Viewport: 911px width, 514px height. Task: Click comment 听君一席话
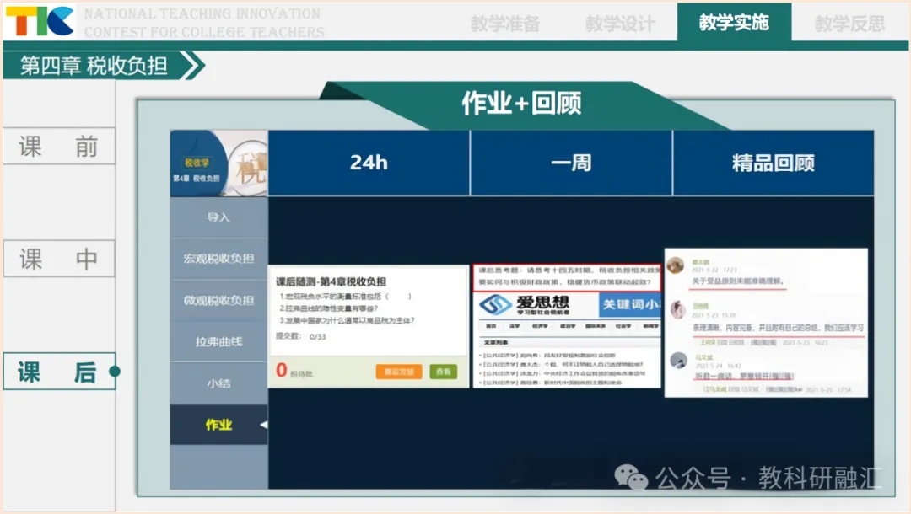pyautogui.click(x=744, y=376)
